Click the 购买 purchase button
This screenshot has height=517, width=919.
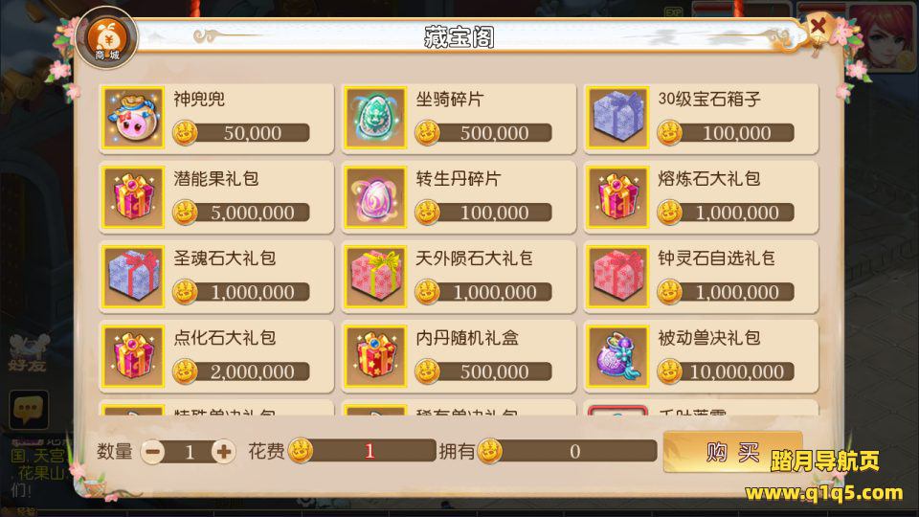[732, 452]
